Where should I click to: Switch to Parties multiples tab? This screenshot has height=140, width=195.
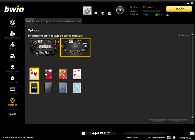coord(73,21)
